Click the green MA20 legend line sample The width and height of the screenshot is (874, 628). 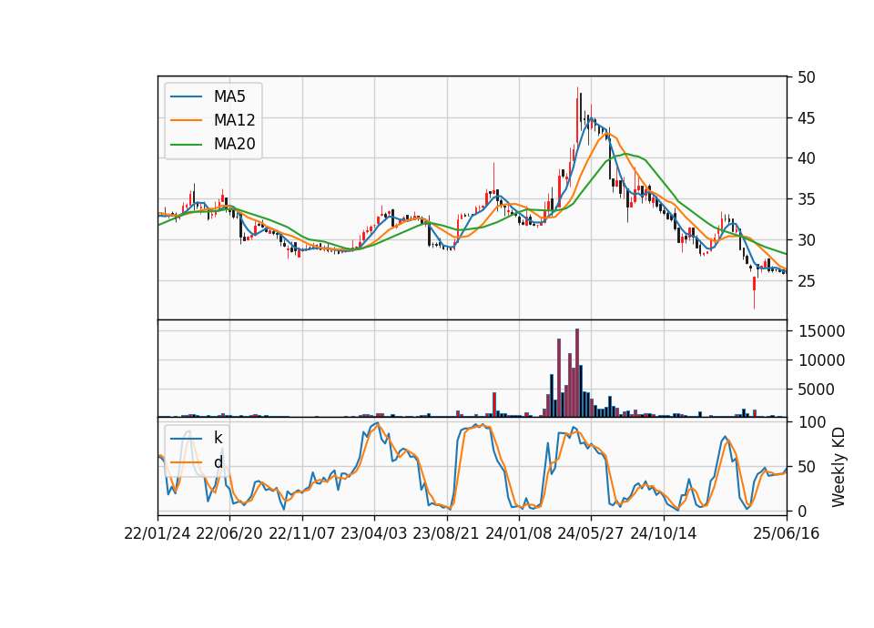click(186, 145)
